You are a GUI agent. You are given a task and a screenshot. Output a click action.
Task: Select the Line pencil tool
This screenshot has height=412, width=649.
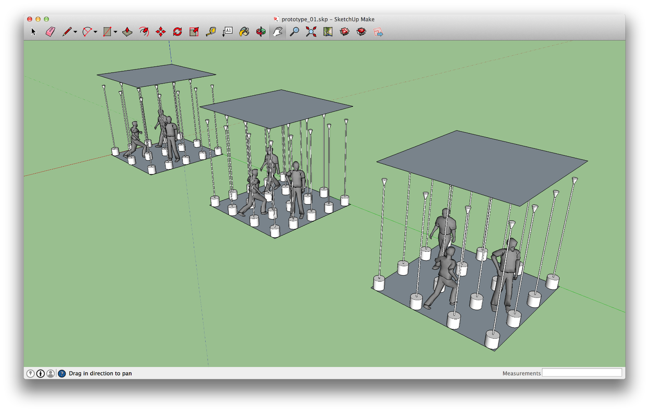click(x=67, y=32)
